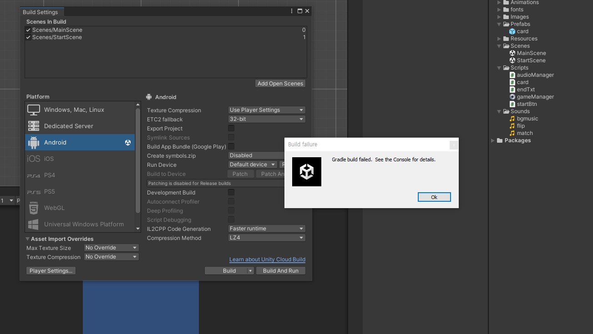Toggle the Deep Profiling checkbox
This screenshot has width=593, height=334.
point(231,210)
